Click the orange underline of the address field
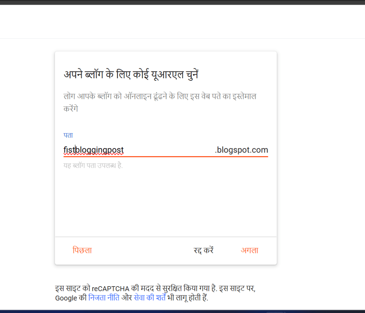Image resolution: width=365 pixels, height=313 pixels. (x=165, y=155)
